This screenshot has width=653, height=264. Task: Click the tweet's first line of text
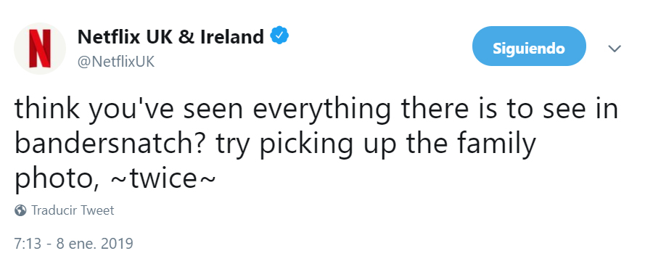click(316, 109)
